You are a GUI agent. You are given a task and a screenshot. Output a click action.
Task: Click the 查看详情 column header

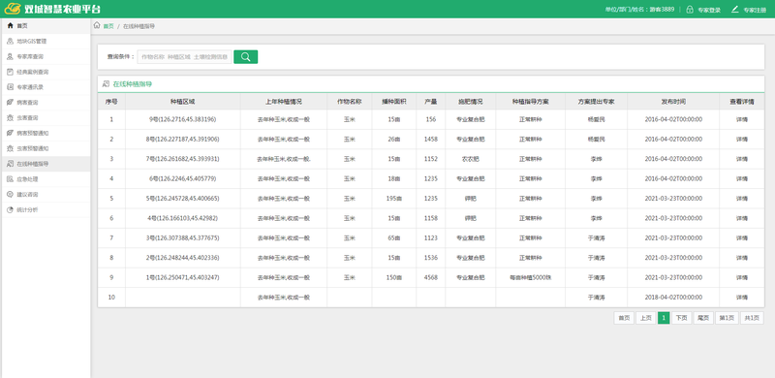tap(742, 102)
